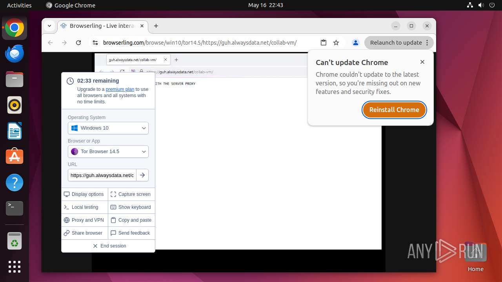Open the Home desktop folder
502x282 pixels.
(475, 257)
